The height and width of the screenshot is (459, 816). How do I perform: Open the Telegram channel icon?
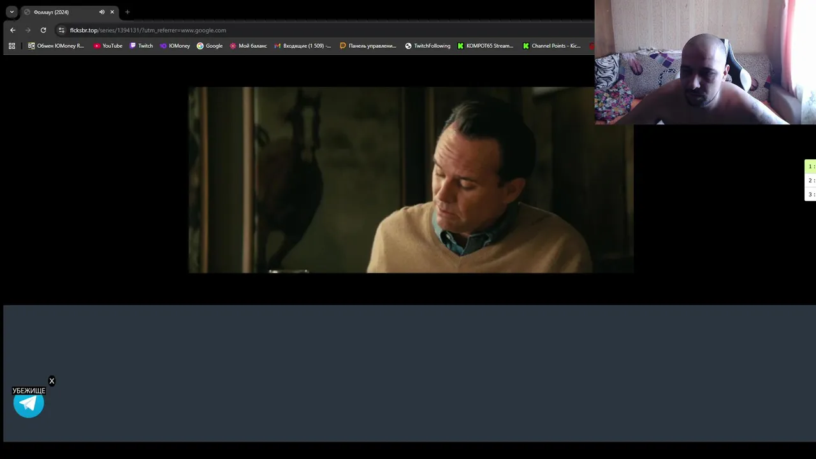click(x=29, y=403)
